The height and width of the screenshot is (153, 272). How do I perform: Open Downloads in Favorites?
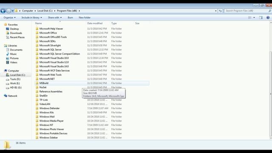pyautogui.click(x=16, y=33)
